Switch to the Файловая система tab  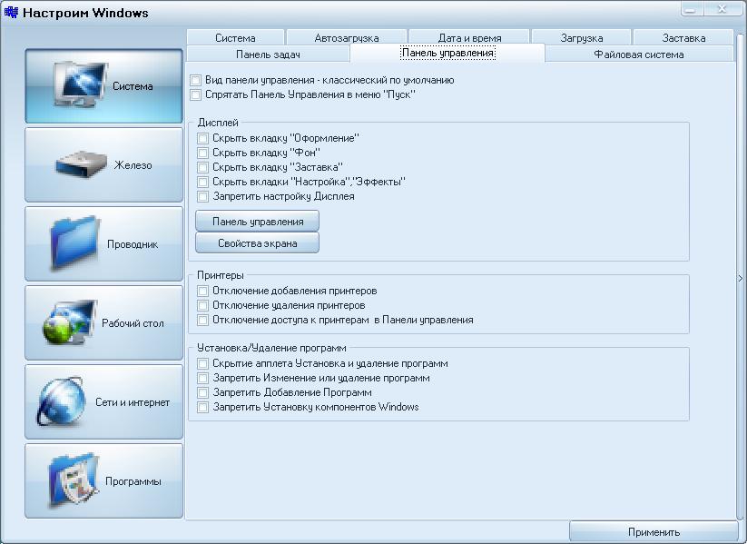point(639,54)
